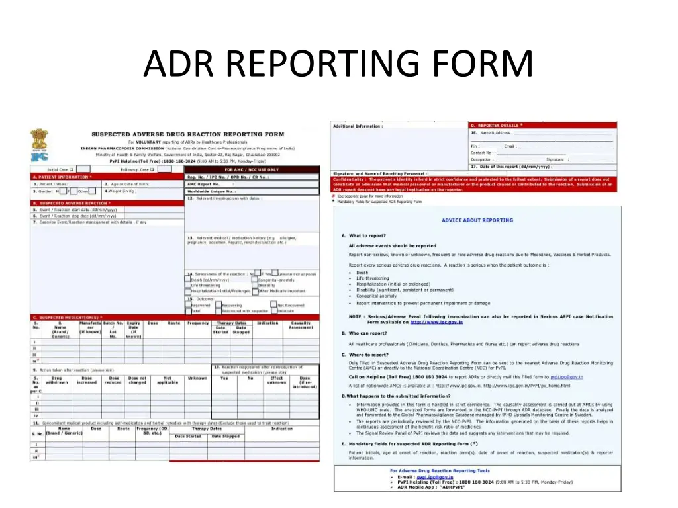Click Relevant medical / medication history area
The width and height of the screenshot is (678, 508).
pyautogui.click(x=252, y=251)
